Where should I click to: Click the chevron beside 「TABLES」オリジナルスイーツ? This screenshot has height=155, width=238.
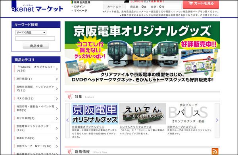(x=57, y=69)
